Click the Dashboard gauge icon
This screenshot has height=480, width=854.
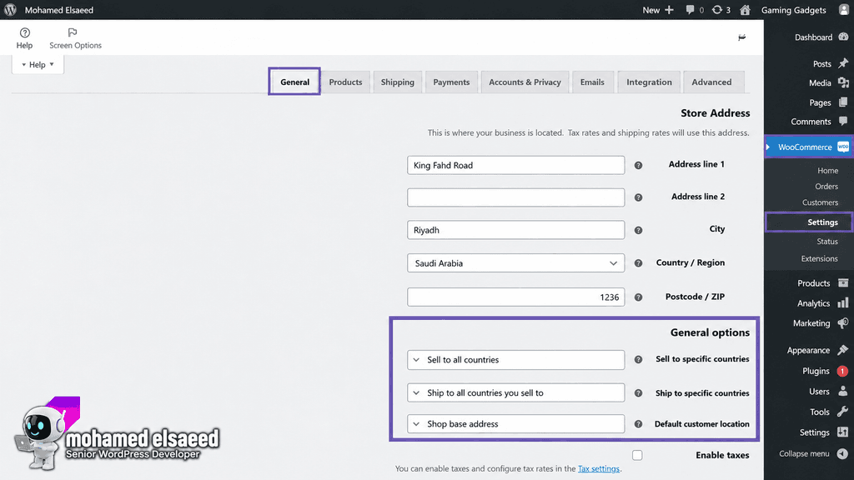click(x=843, y=37)
